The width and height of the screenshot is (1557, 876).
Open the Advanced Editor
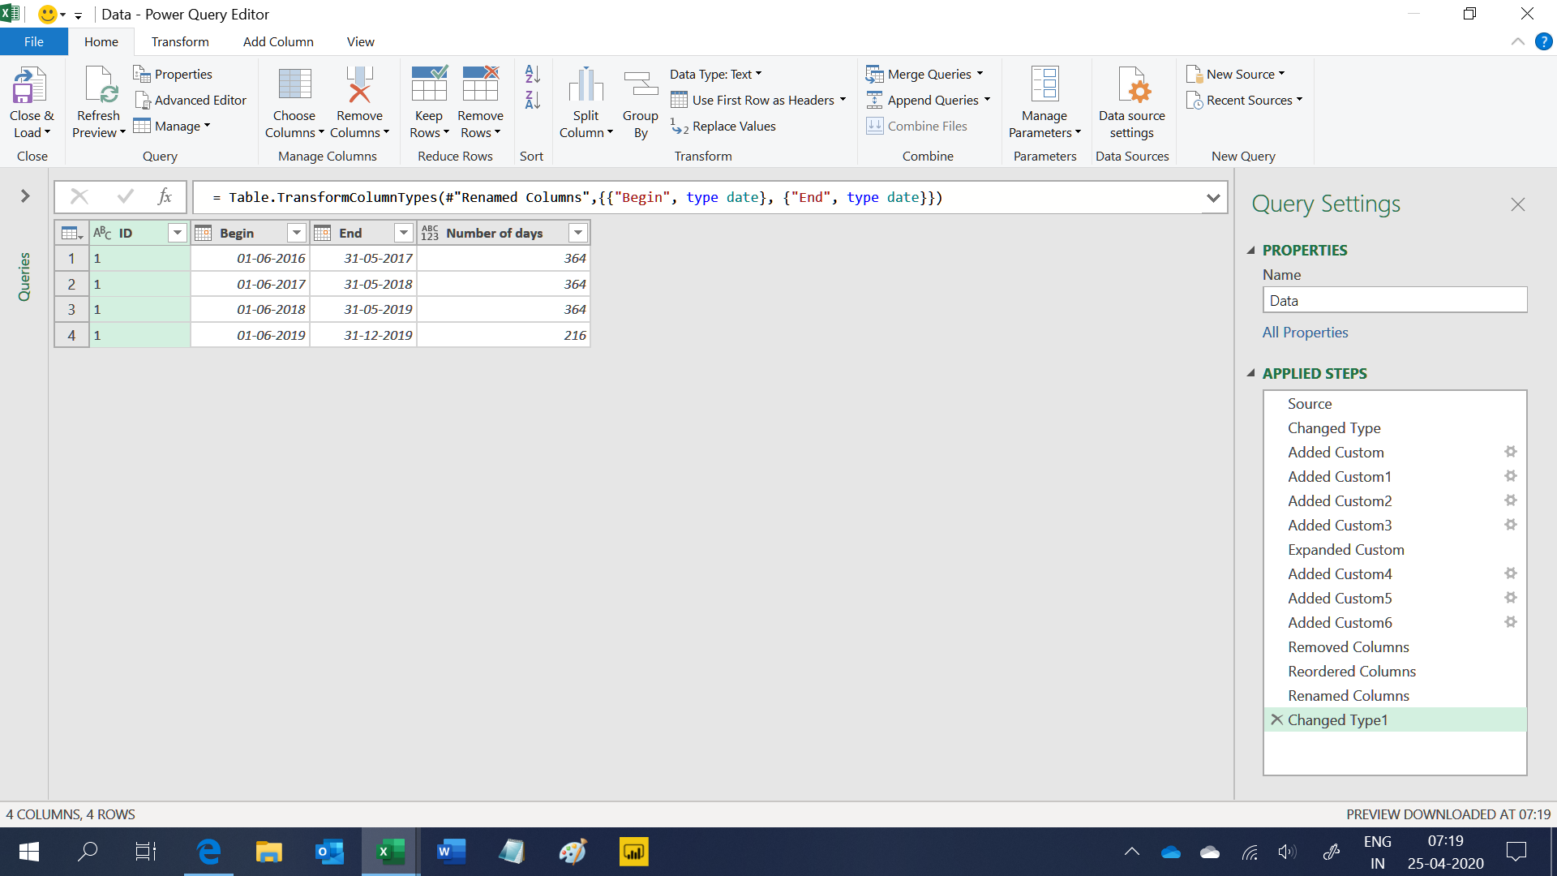coord(190,100)
